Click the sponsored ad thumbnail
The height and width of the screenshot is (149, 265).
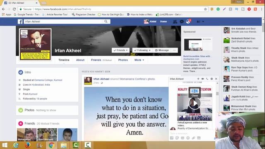[x=198, y=44]
